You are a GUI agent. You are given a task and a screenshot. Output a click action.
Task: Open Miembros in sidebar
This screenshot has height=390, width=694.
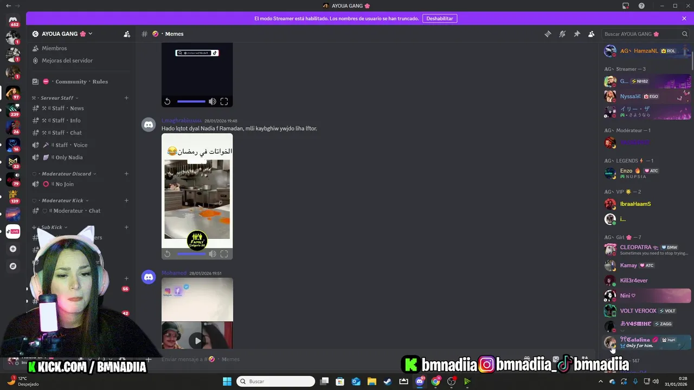[x=80, y=48]
